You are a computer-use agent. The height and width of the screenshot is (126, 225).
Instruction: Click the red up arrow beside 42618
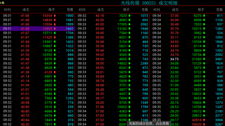pos(204,120)
